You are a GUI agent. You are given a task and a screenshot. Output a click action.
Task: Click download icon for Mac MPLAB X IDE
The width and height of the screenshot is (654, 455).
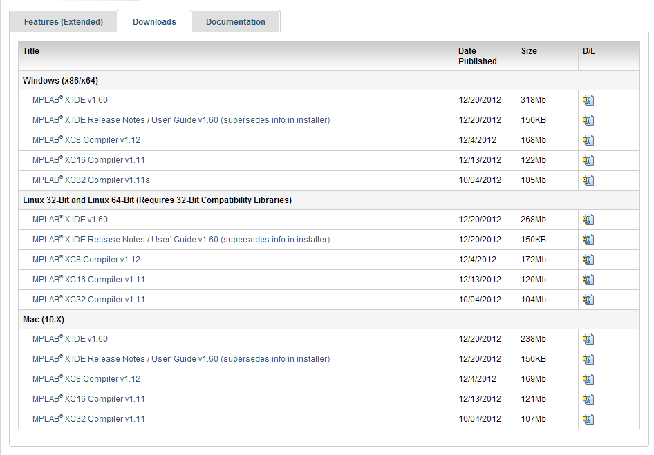click(588, 340)
